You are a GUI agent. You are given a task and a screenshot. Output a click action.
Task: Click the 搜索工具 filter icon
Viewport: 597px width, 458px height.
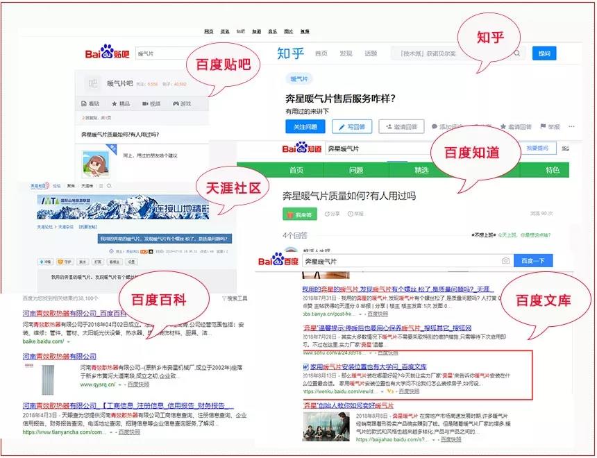tap(224, 298)
